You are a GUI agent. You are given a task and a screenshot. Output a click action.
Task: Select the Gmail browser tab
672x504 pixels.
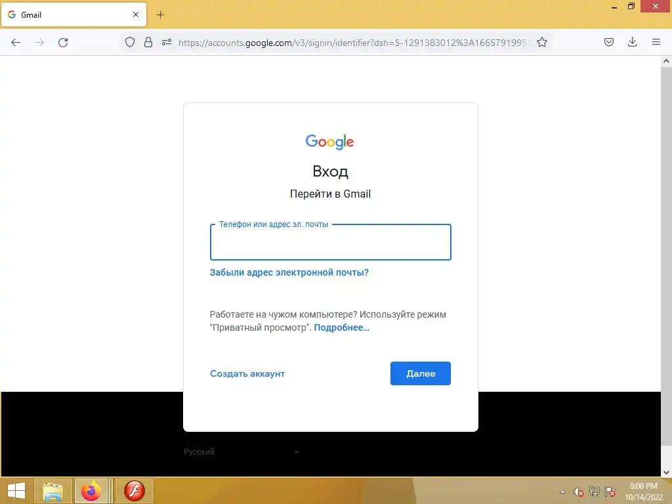73,14
